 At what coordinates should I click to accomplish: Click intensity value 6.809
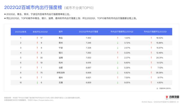(88, 83)
